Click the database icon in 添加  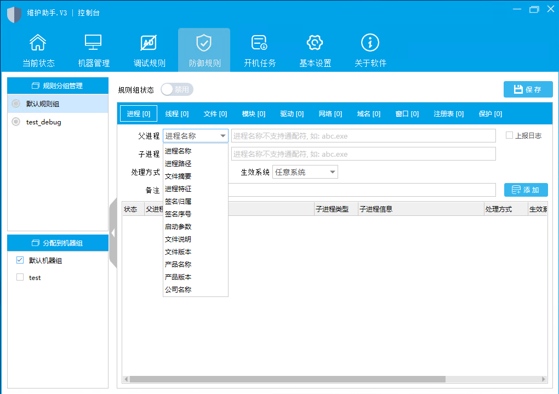pyautogui.click(x=516, y=190)
